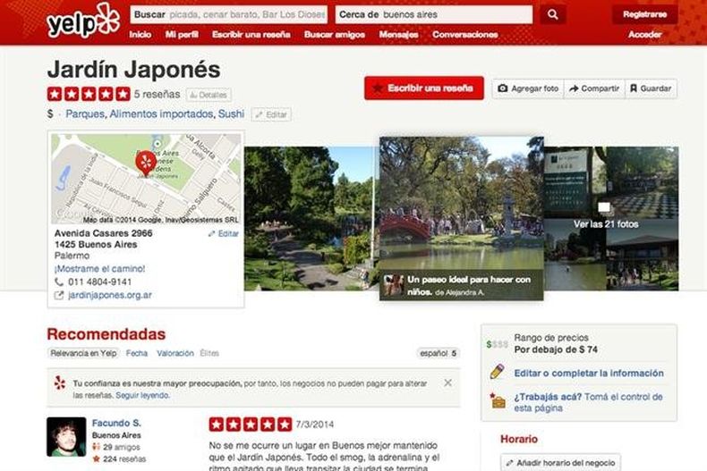Sort reviews by Relevancia en Yelp
707x471 pixels.
(83, 353)
